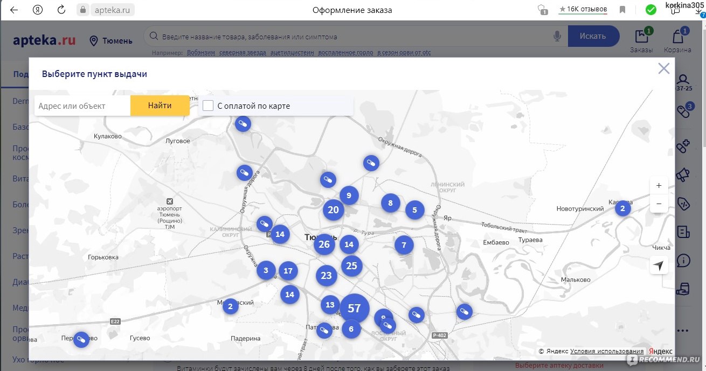This screenshot has width=706, height=371.
Task: Open the map cluster marked 57
Action: point(354,309)
